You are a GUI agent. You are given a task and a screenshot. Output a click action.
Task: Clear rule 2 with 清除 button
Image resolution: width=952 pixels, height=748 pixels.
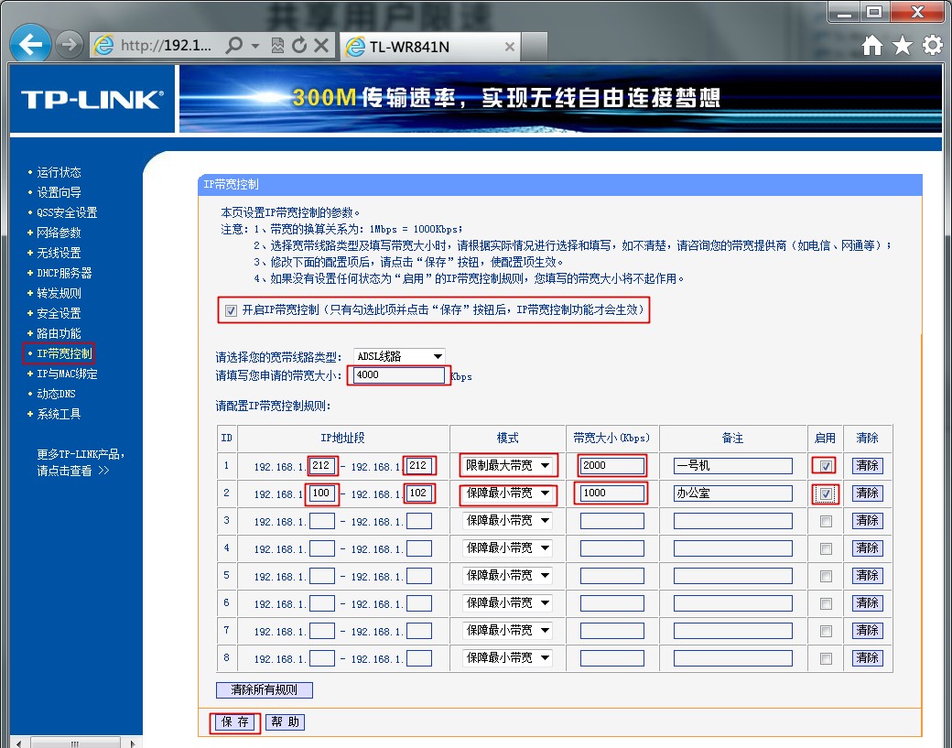pos(867,493)
